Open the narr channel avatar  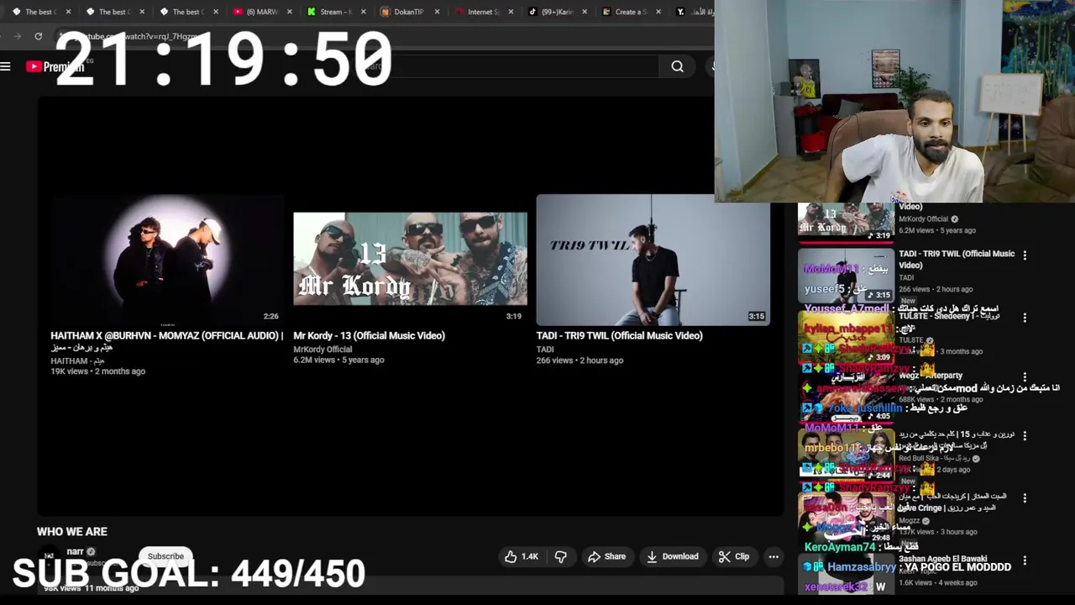coord(50,556)
